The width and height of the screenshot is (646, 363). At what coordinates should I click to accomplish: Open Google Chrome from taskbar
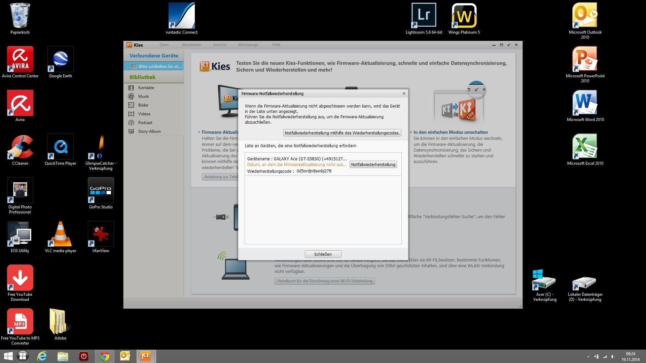(105, 356)
